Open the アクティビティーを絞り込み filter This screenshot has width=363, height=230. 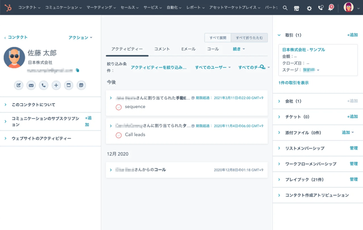pyautogui.click(x=159, y=68)
